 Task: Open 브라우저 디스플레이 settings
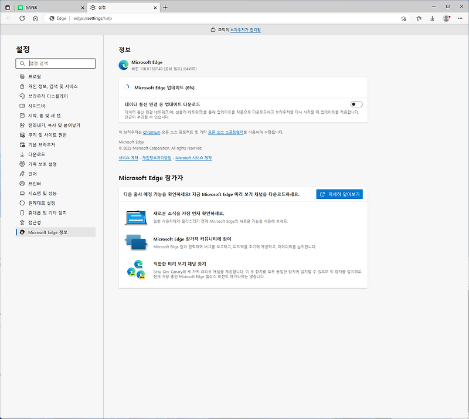(x=56, y=96)
